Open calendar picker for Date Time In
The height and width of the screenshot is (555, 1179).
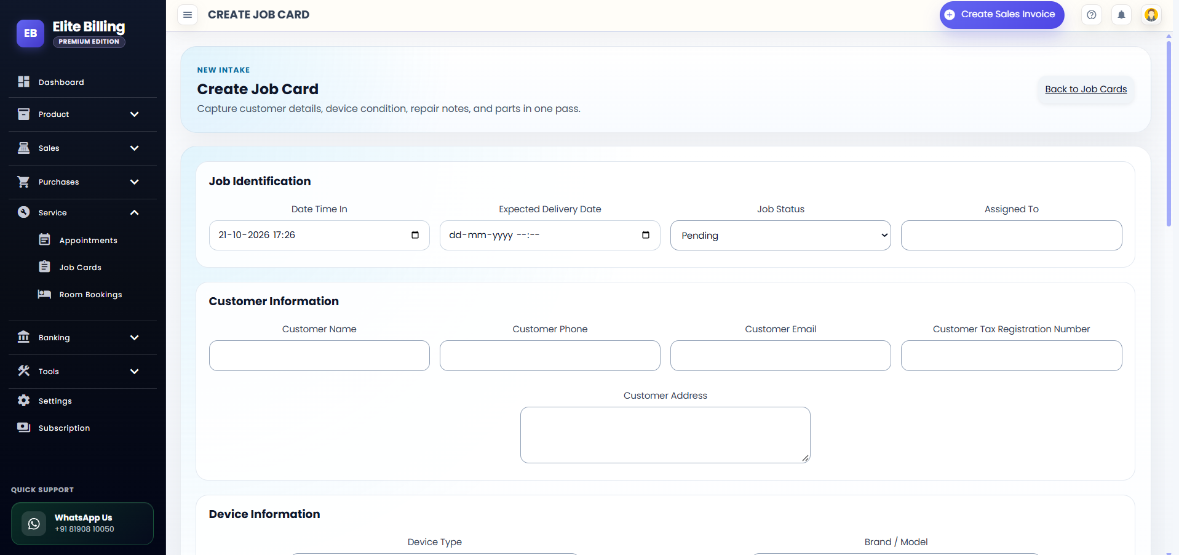coord(415,235)
